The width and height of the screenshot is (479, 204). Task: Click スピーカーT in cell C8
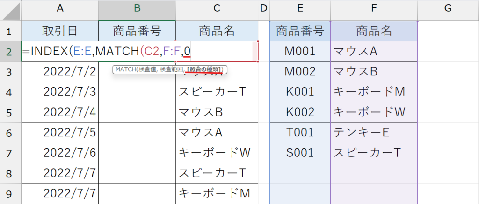[217, 174]
